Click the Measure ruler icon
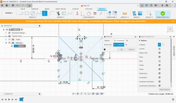This screenshot has width=176, height=103. (x=125, y=13)
